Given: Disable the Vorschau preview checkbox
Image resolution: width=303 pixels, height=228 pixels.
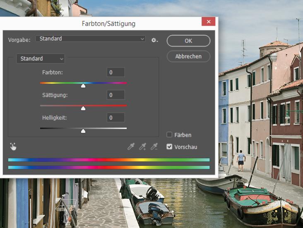Looking at the screenshot, I should [169, 147].
